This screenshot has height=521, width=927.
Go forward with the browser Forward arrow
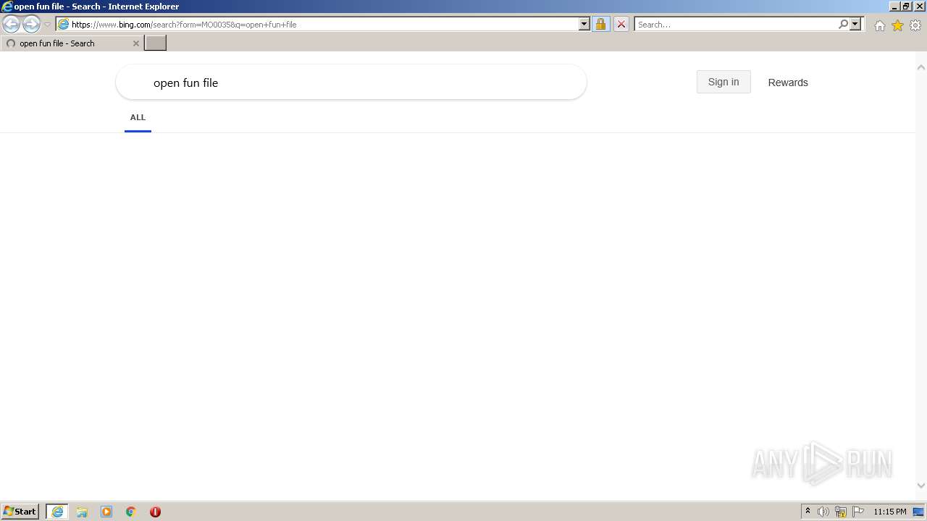[31, 25]
